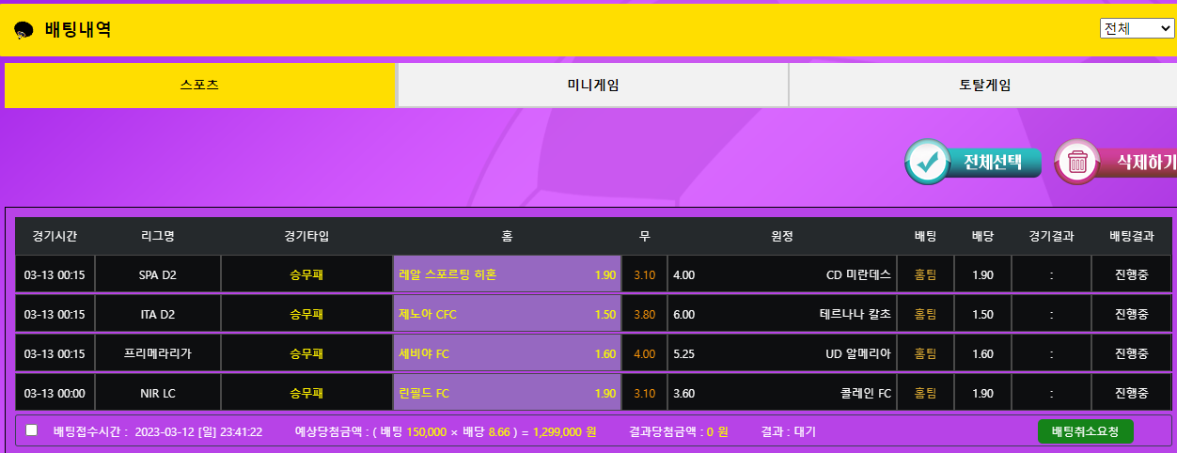
Task: Click the checkmark icon on 전체선택
Action: (x=930, y=163)
